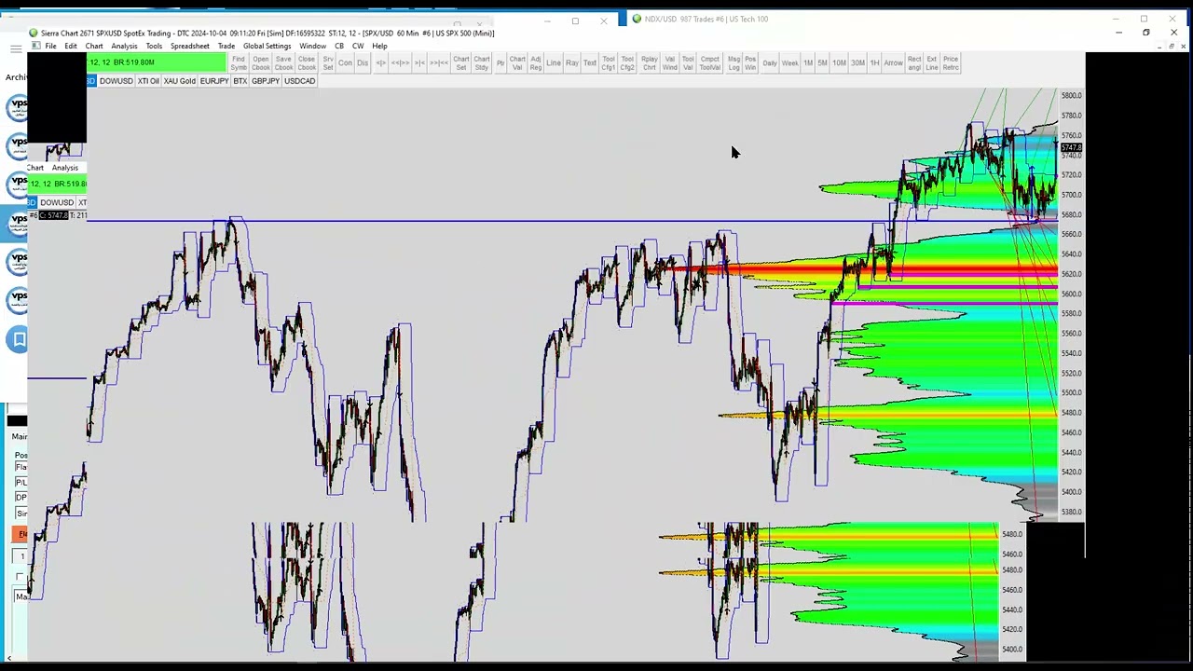Open the File menu

coord(50,46)
